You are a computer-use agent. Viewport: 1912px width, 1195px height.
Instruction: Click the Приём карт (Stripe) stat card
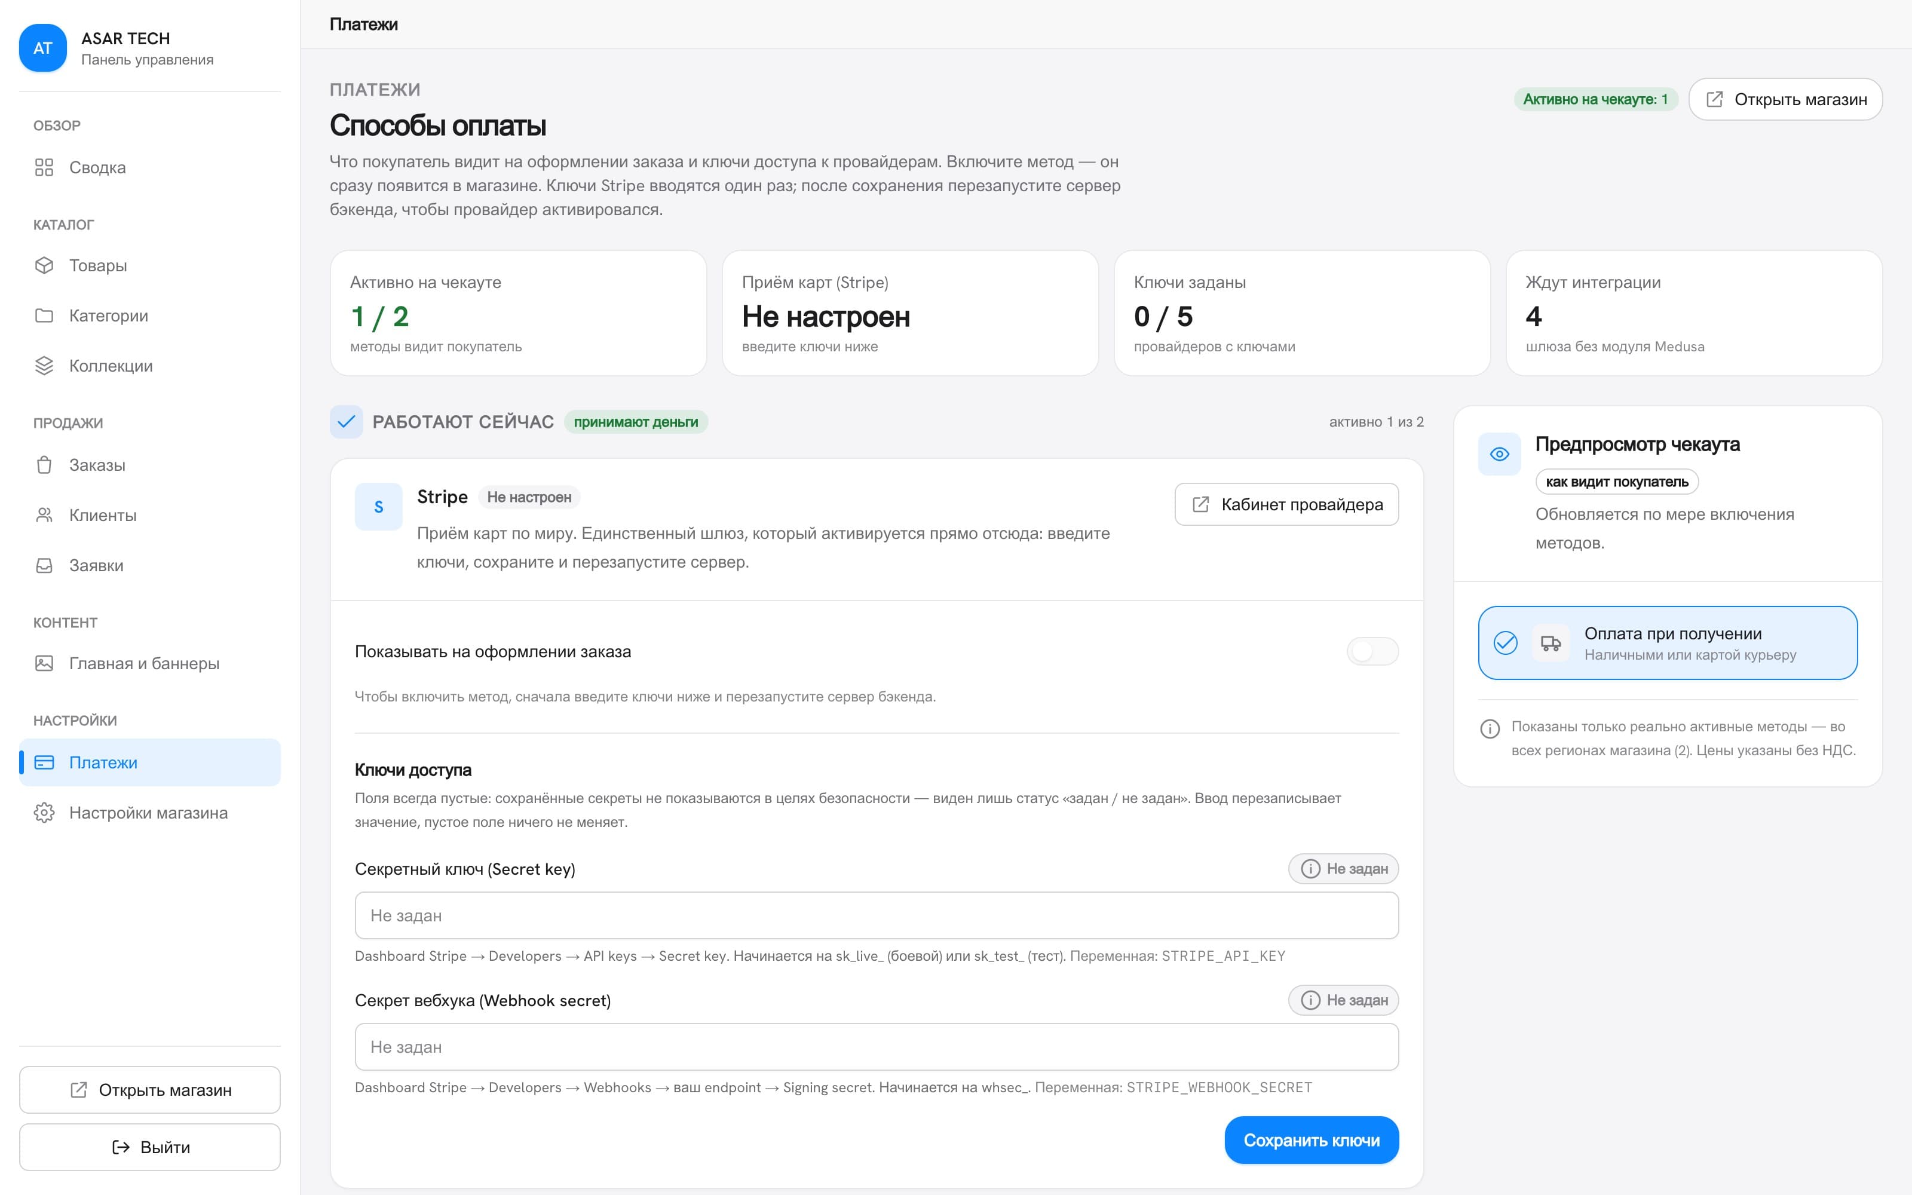click(910, 313)
